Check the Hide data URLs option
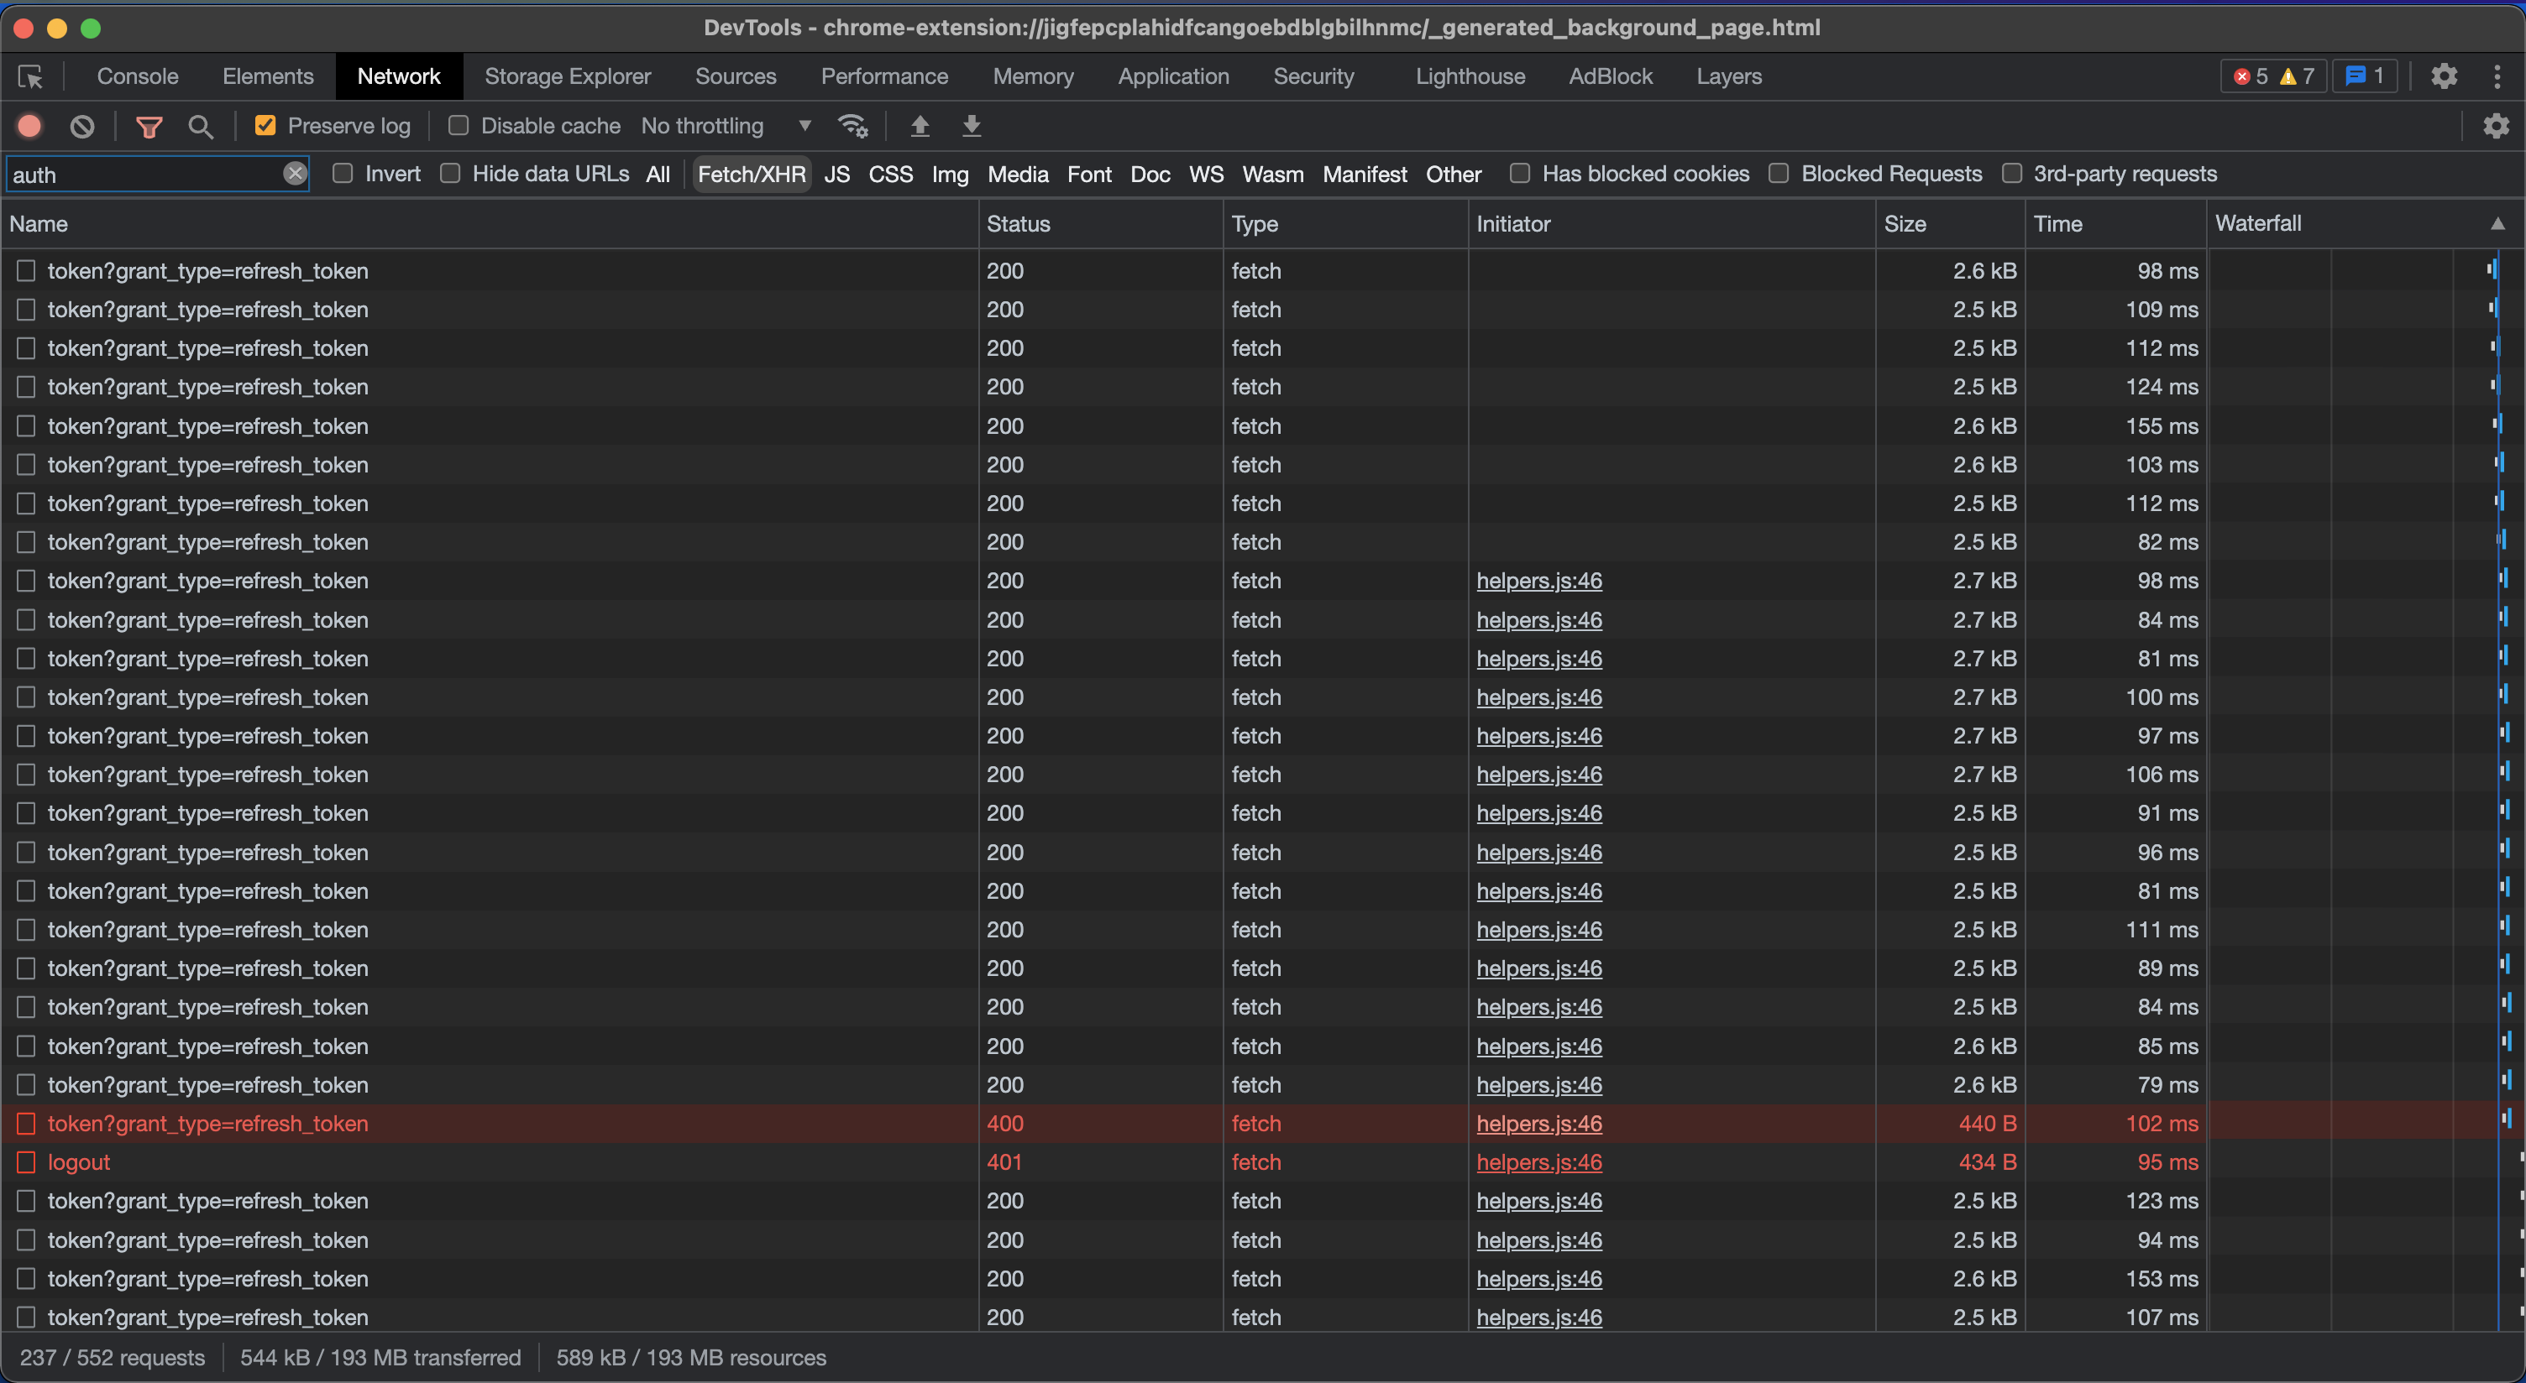 [450, 174]
